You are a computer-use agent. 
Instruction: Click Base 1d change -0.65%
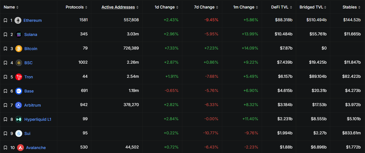click(x=172, y=90)
